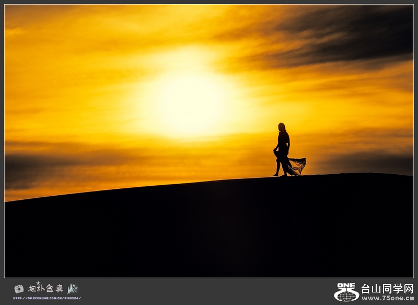Click the 抱朴含真 signature text
This screenshot has width=418, height=305.
(x=45, y=289)
